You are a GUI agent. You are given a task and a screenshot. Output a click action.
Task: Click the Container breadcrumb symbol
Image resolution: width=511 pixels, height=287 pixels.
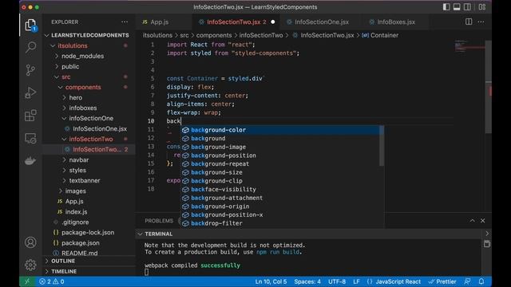[x=380, y=35]
